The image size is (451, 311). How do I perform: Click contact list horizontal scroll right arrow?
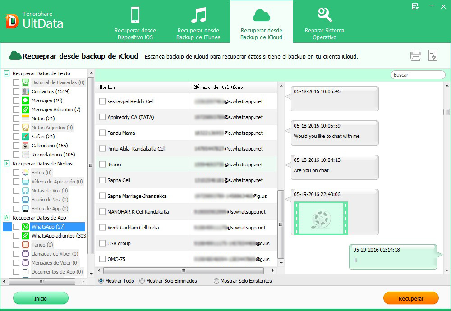[x=273, y=270]
